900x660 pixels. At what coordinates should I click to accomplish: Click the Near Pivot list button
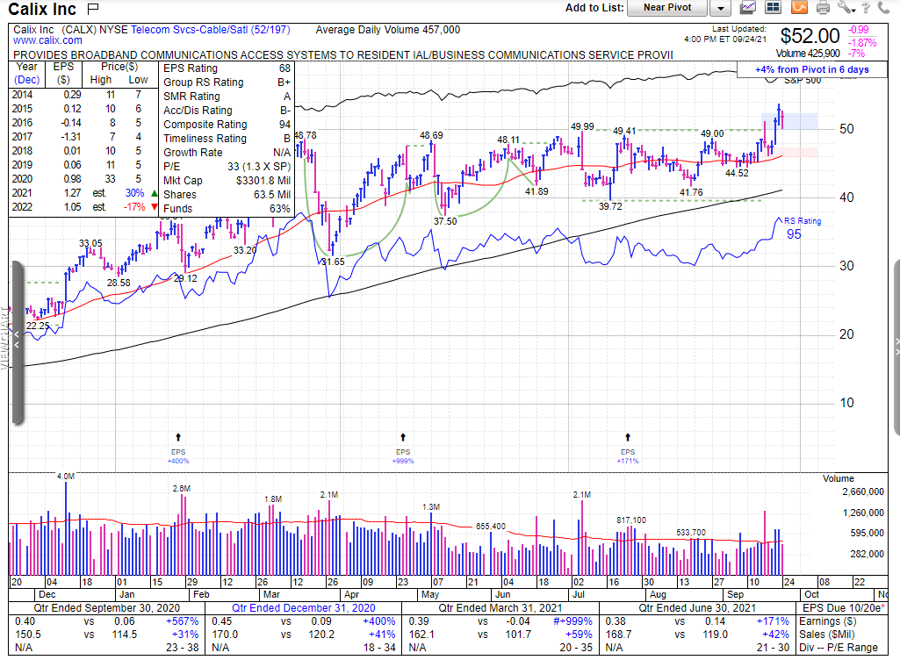pyautogui.click(x=667, y=8)
